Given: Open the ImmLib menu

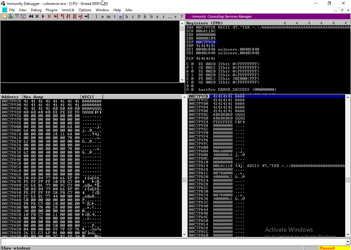Looking at the screenshot, I should point(68,10).
